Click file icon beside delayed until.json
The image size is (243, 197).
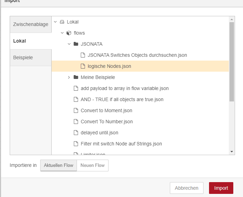(x=76, y=133)
